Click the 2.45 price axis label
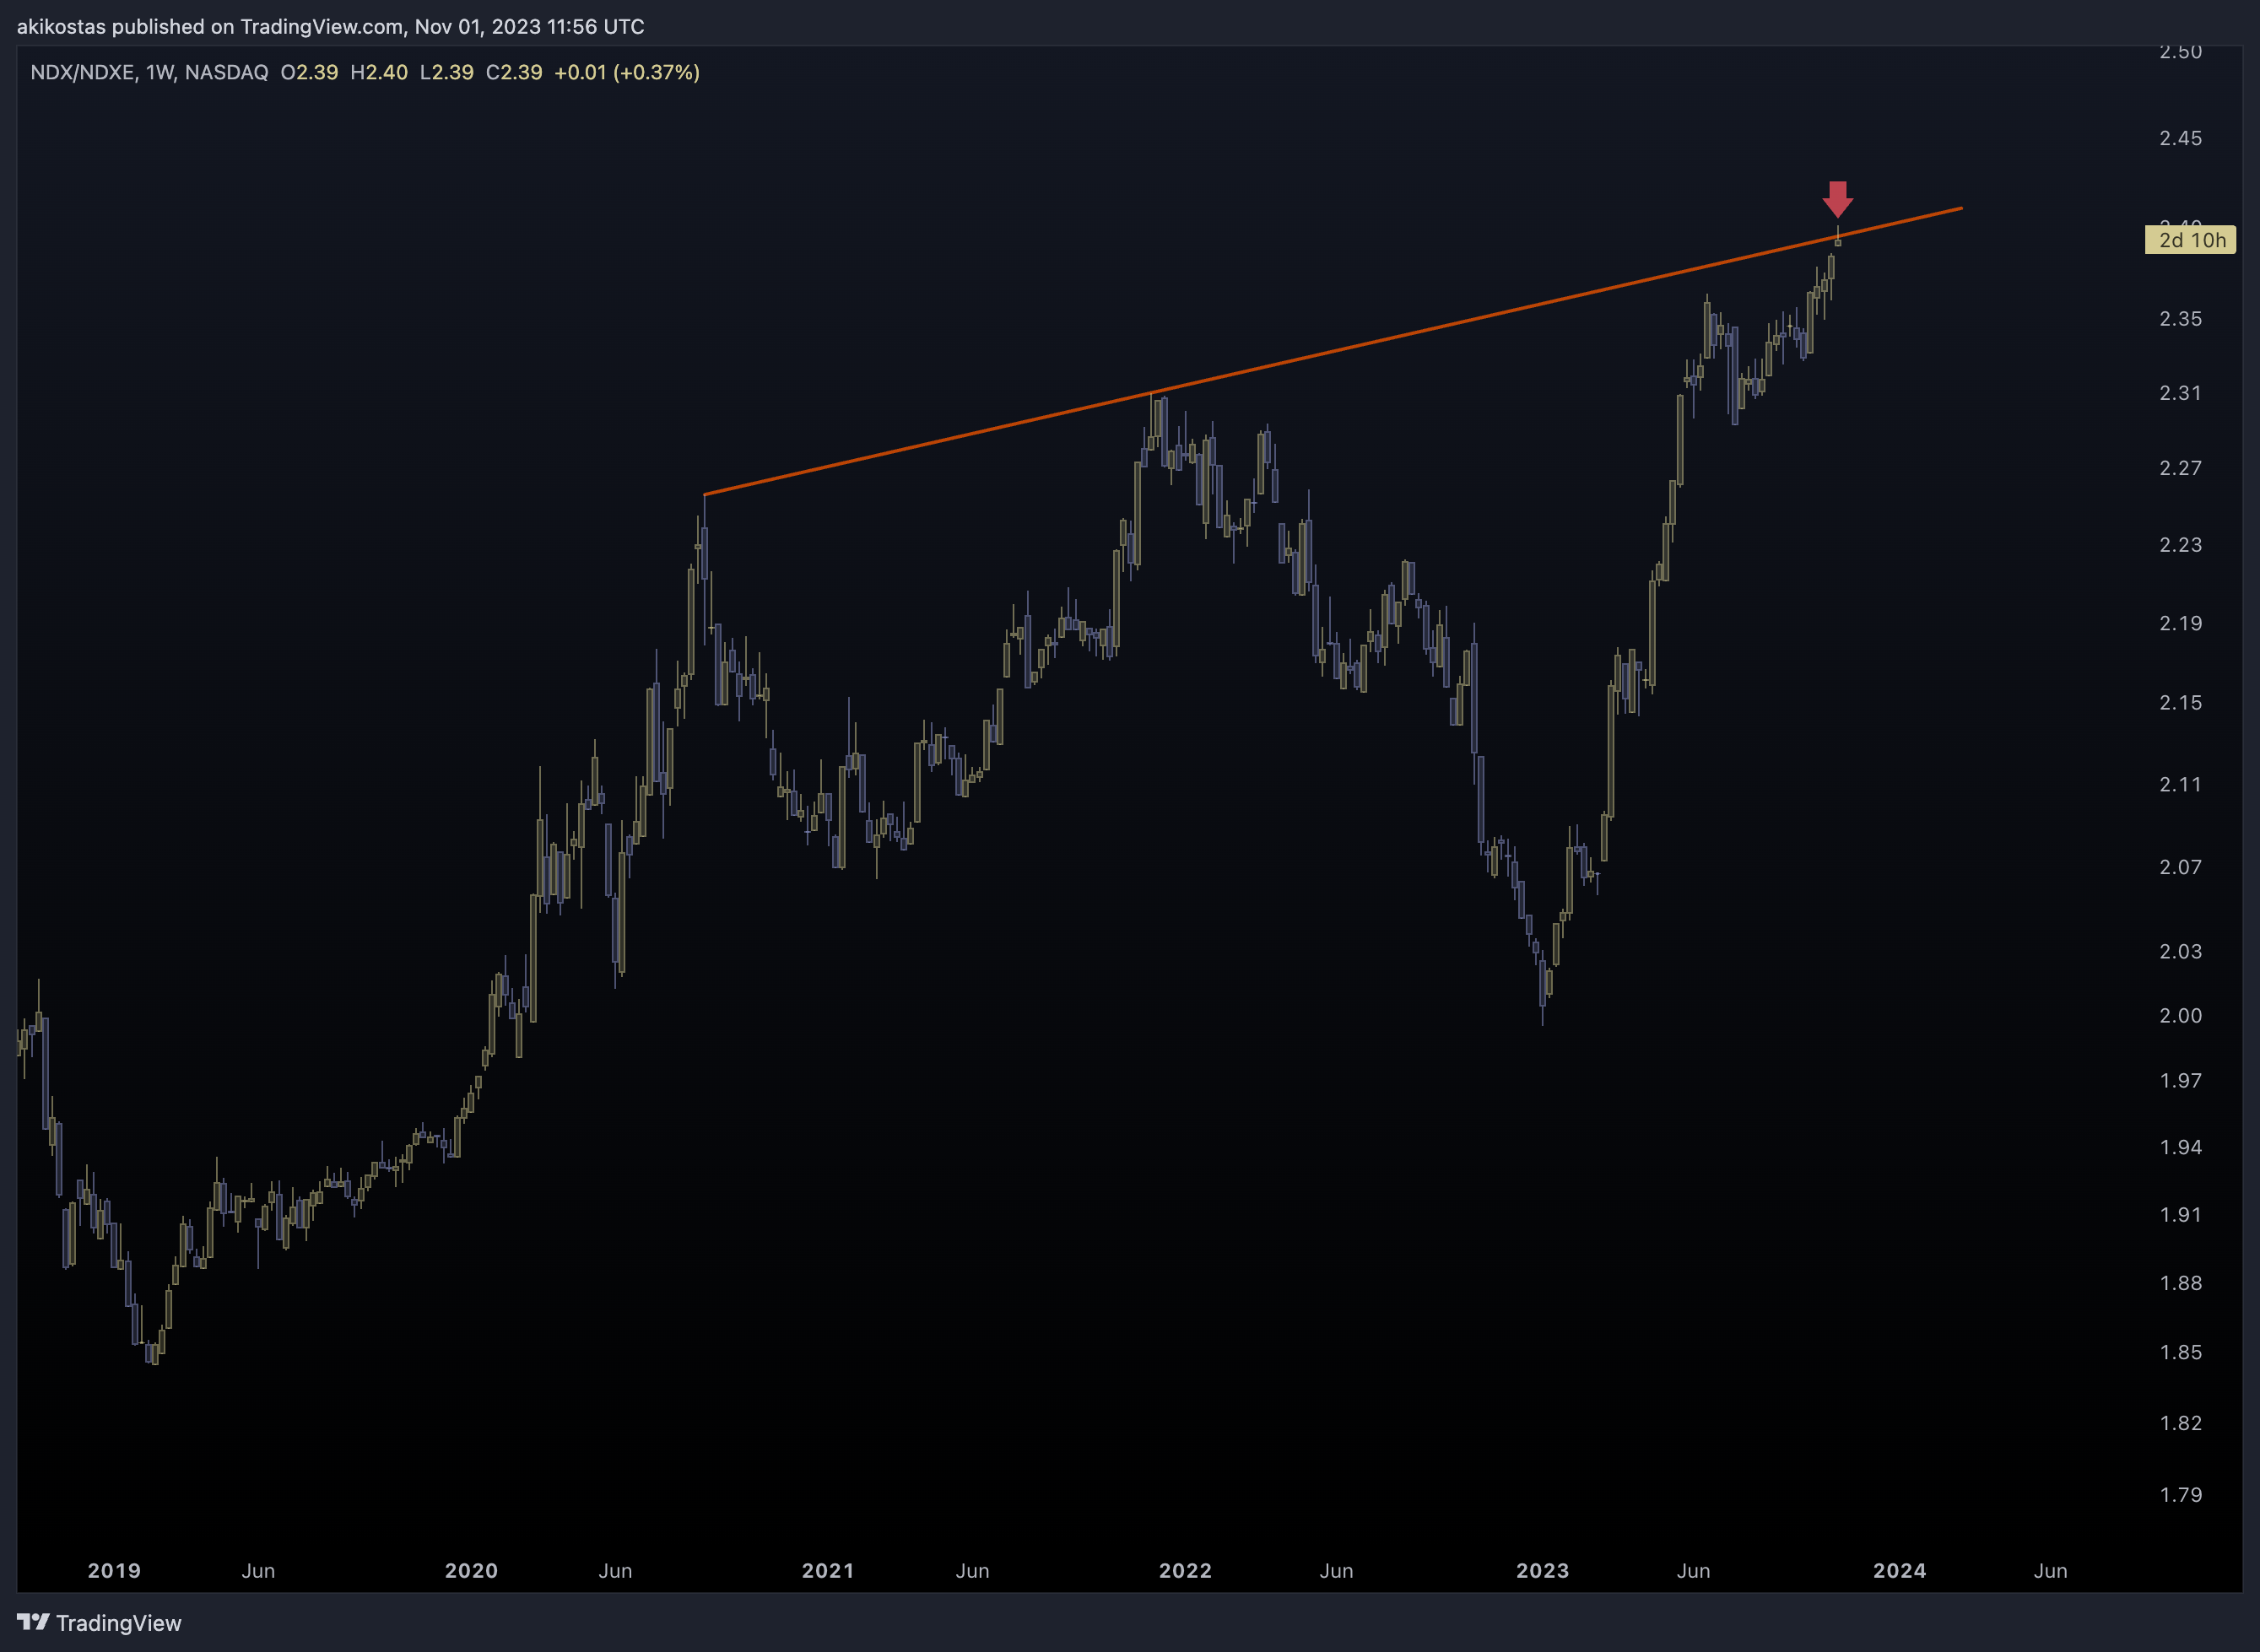 pos(2180,138)
